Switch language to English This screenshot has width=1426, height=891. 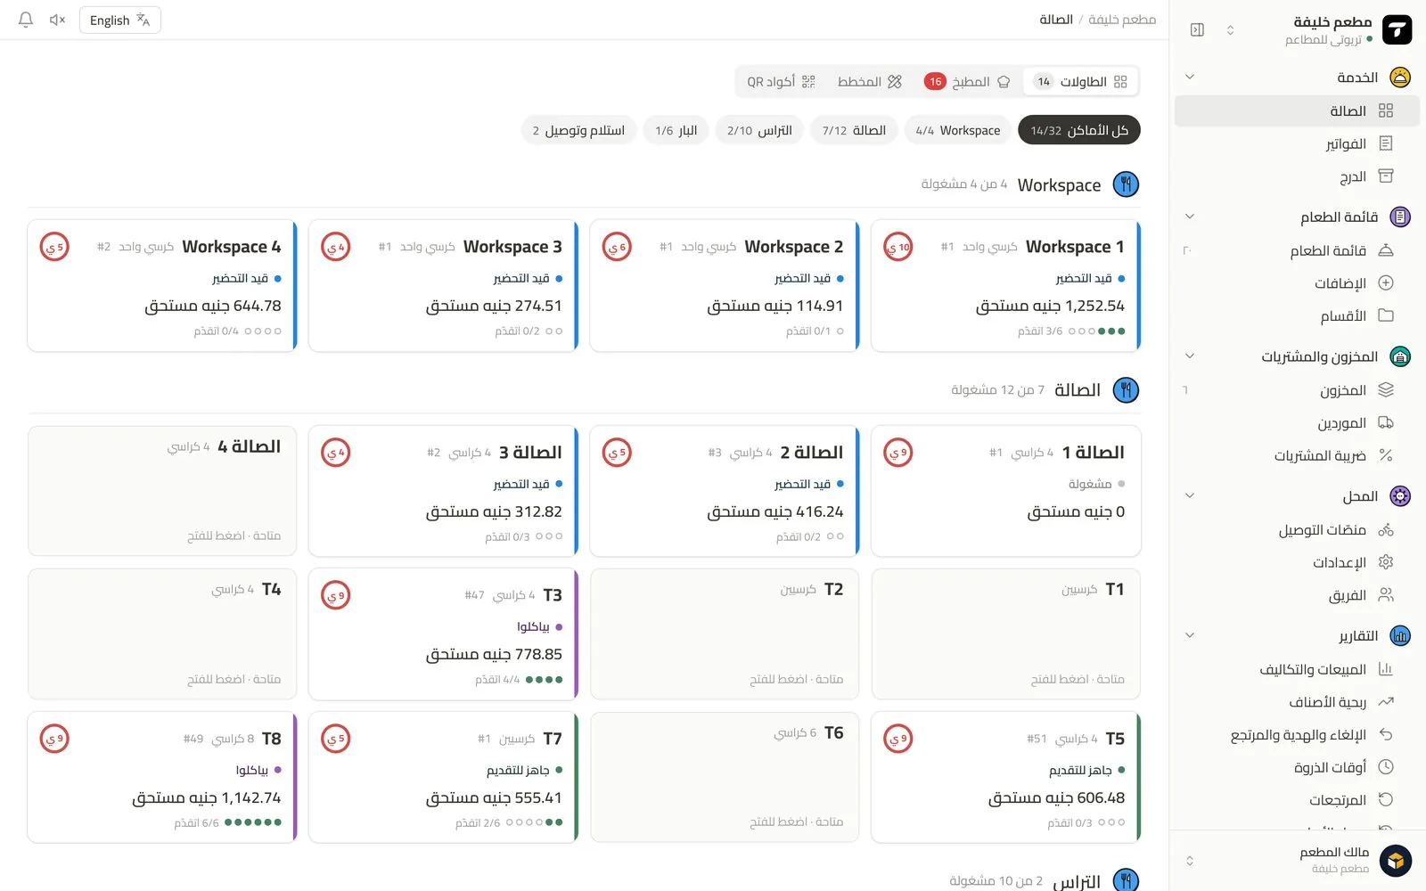[120, 20]
